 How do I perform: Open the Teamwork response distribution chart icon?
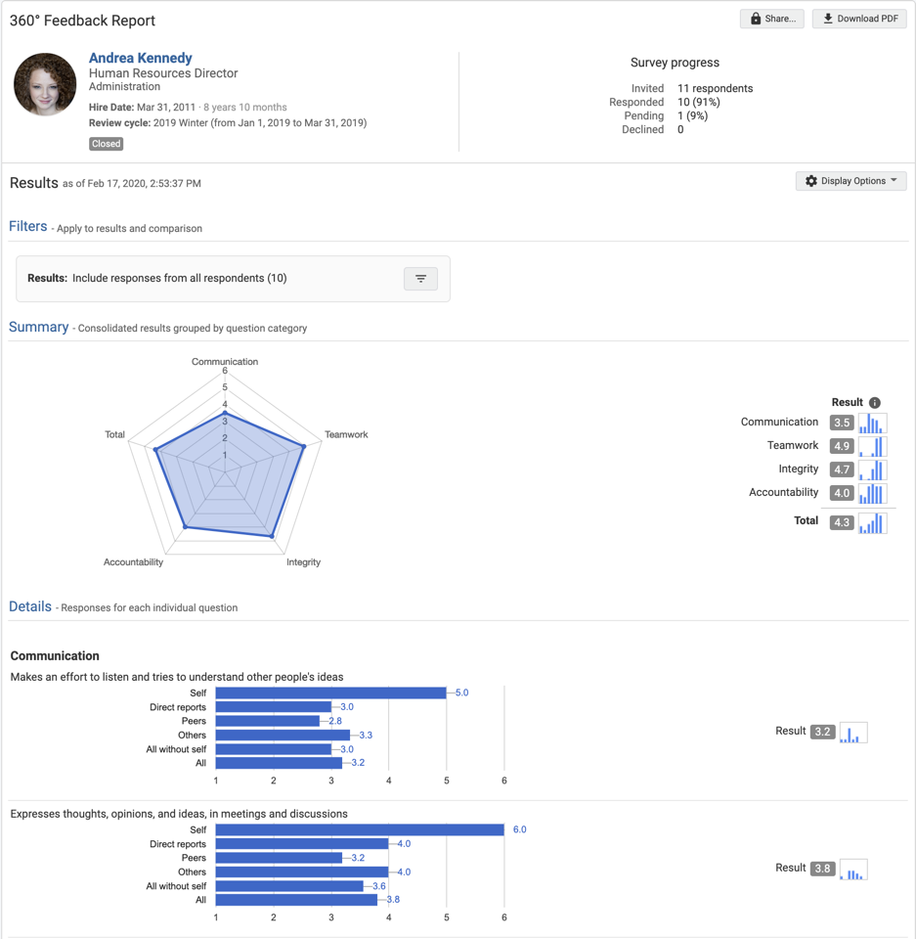[872, 446]
